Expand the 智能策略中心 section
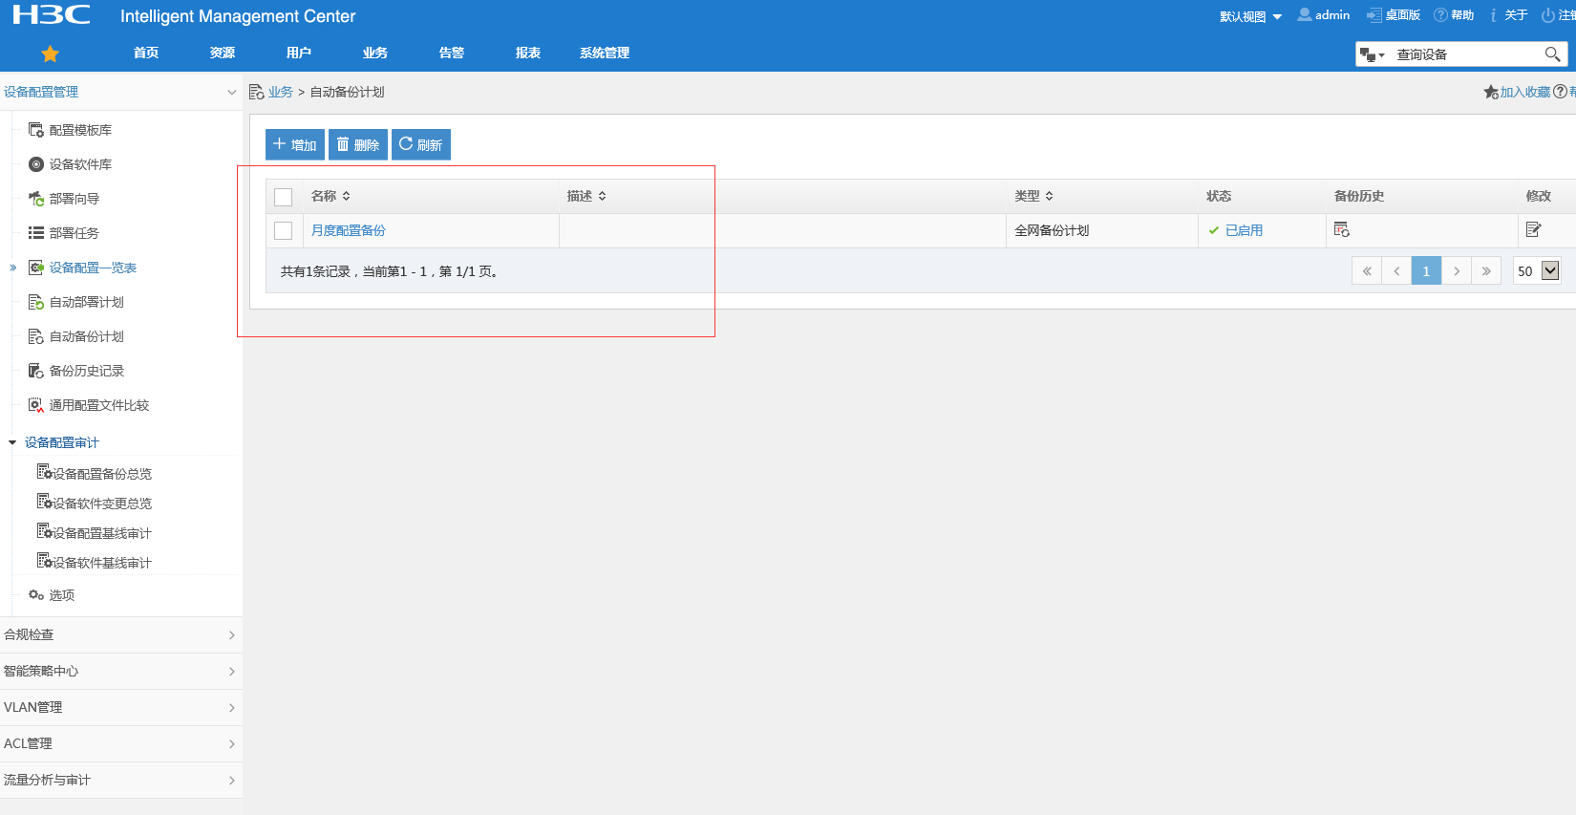The width and height of the screenshot is (1576, 815). [120, 672]
